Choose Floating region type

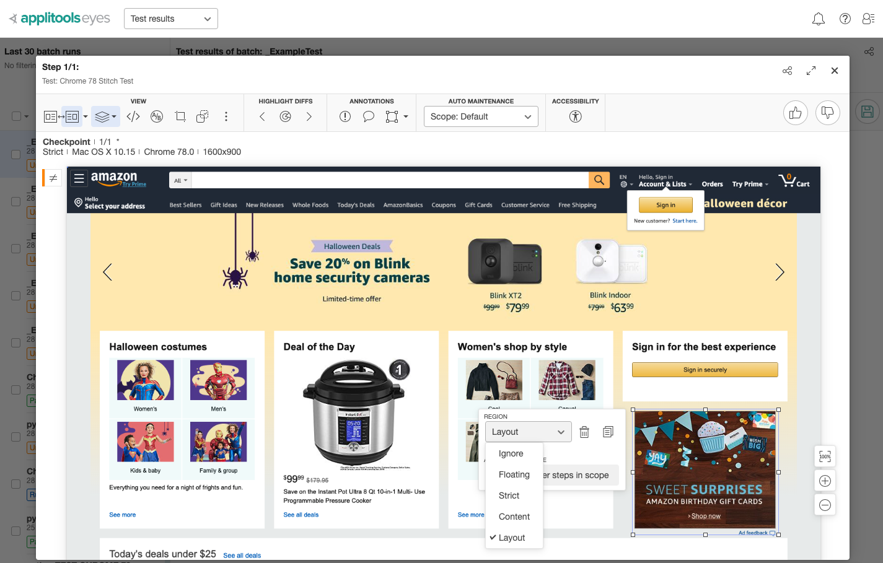(514, 474)
